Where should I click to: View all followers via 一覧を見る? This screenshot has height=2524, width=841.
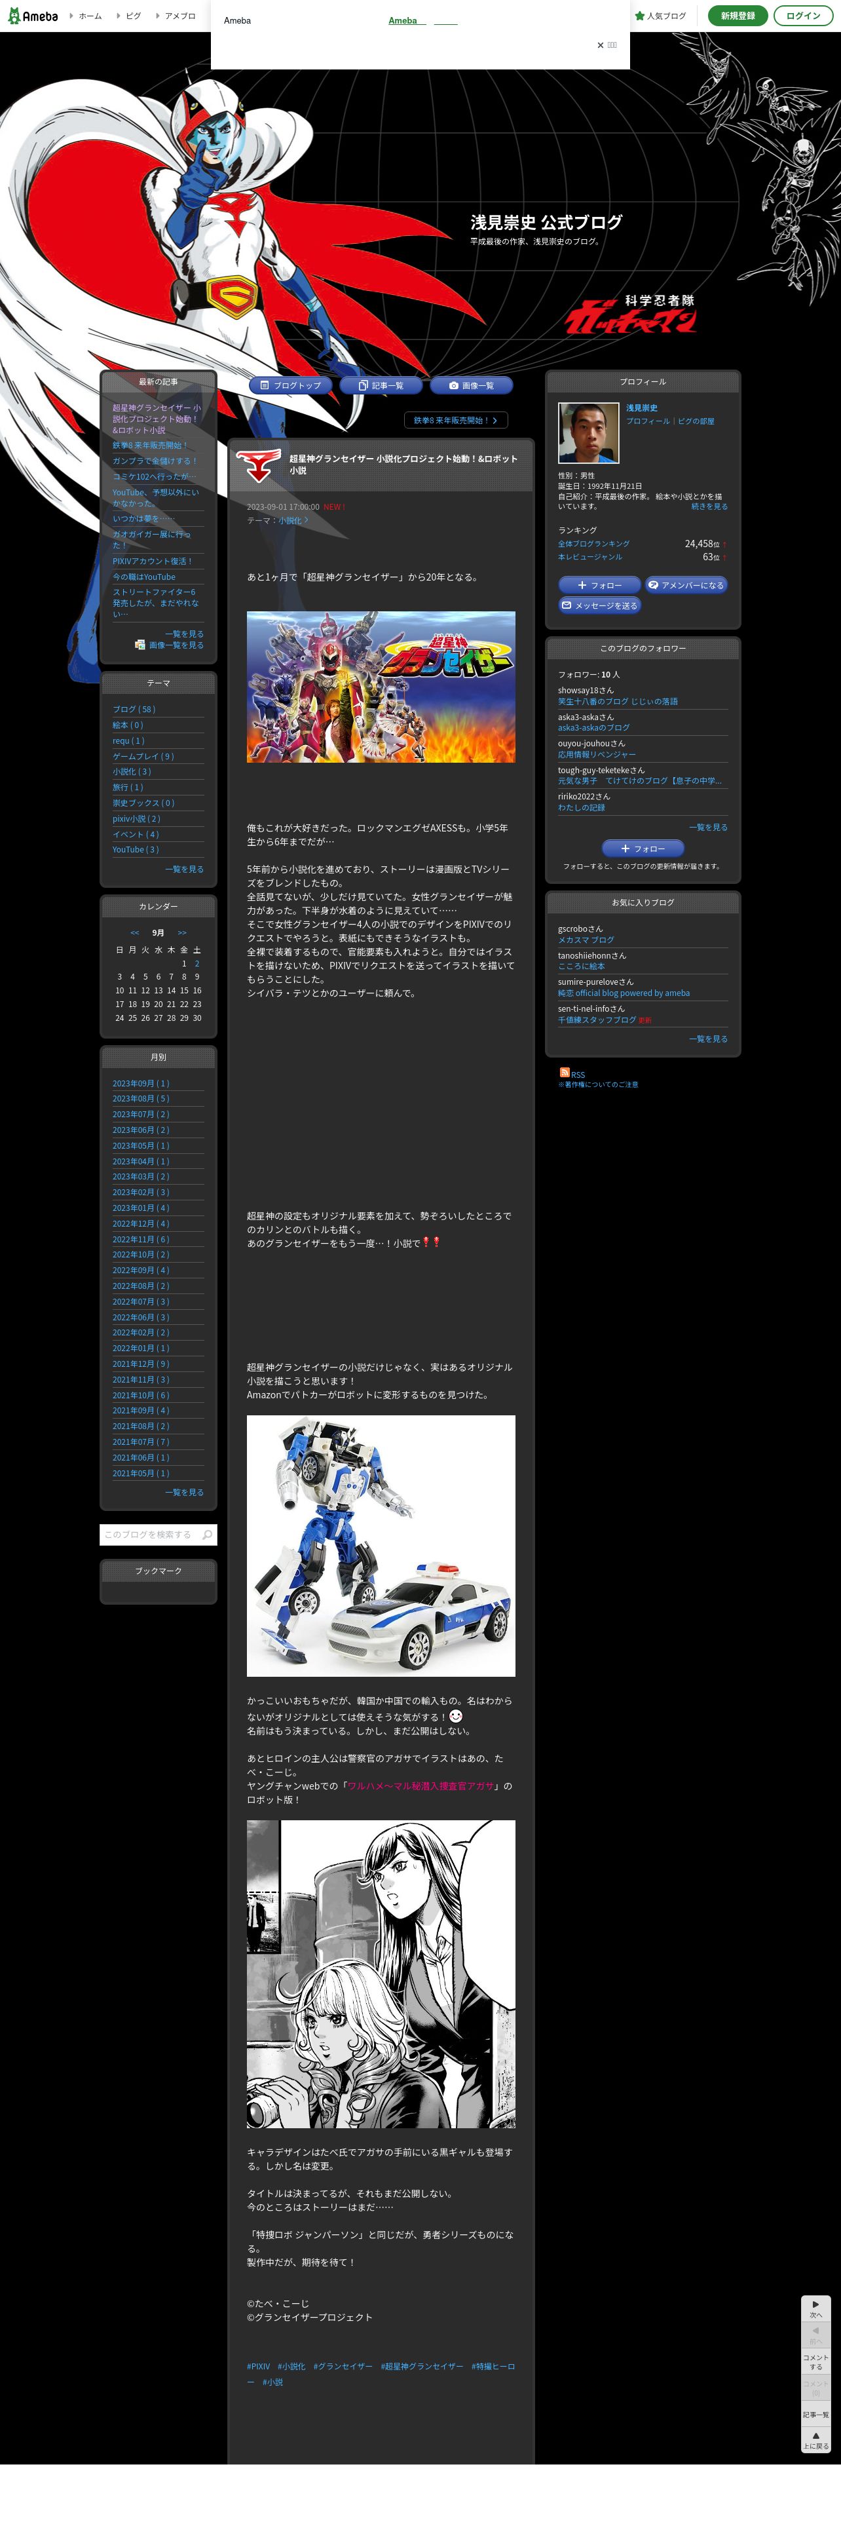(709, 827)
